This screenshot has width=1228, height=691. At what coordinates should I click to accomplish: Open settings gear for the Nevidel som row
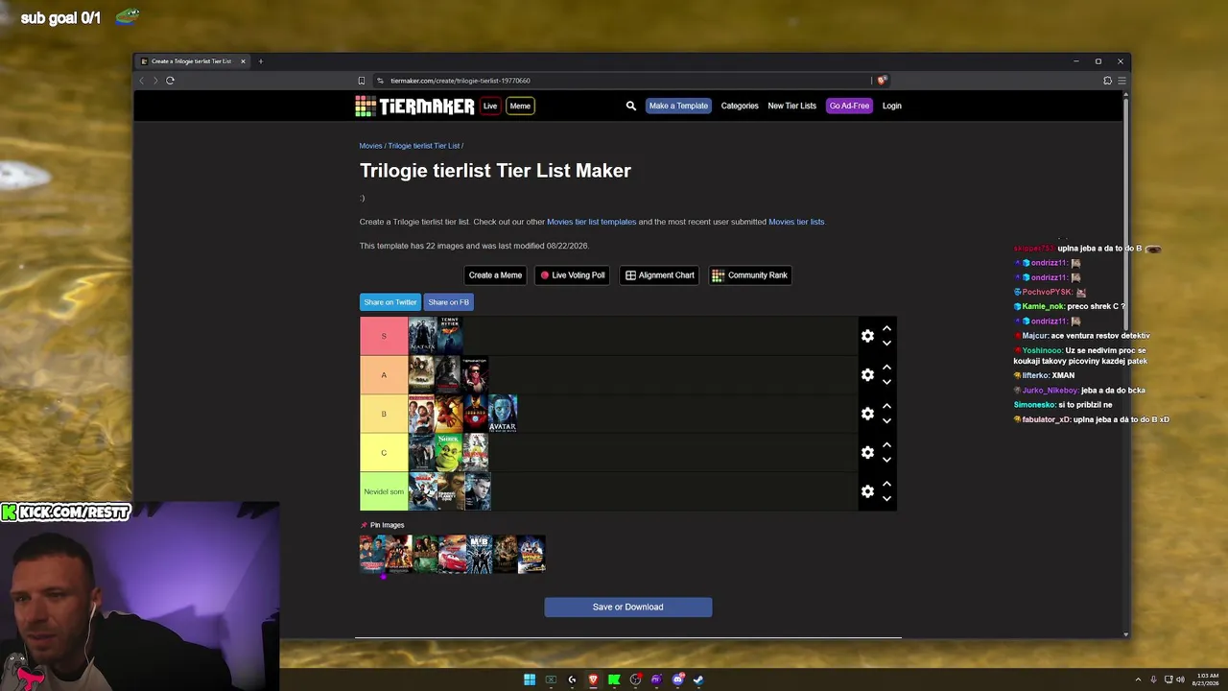pos(867,491)
